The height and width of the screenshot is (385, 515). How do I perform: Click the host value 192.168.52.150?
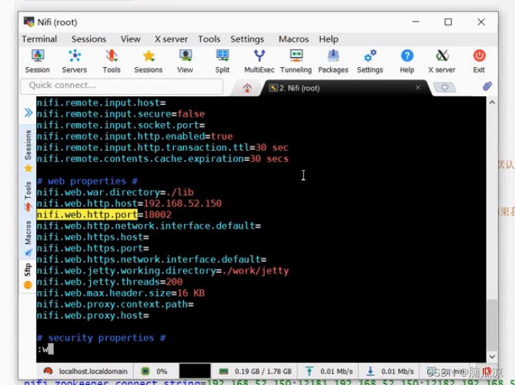point(182,203)
